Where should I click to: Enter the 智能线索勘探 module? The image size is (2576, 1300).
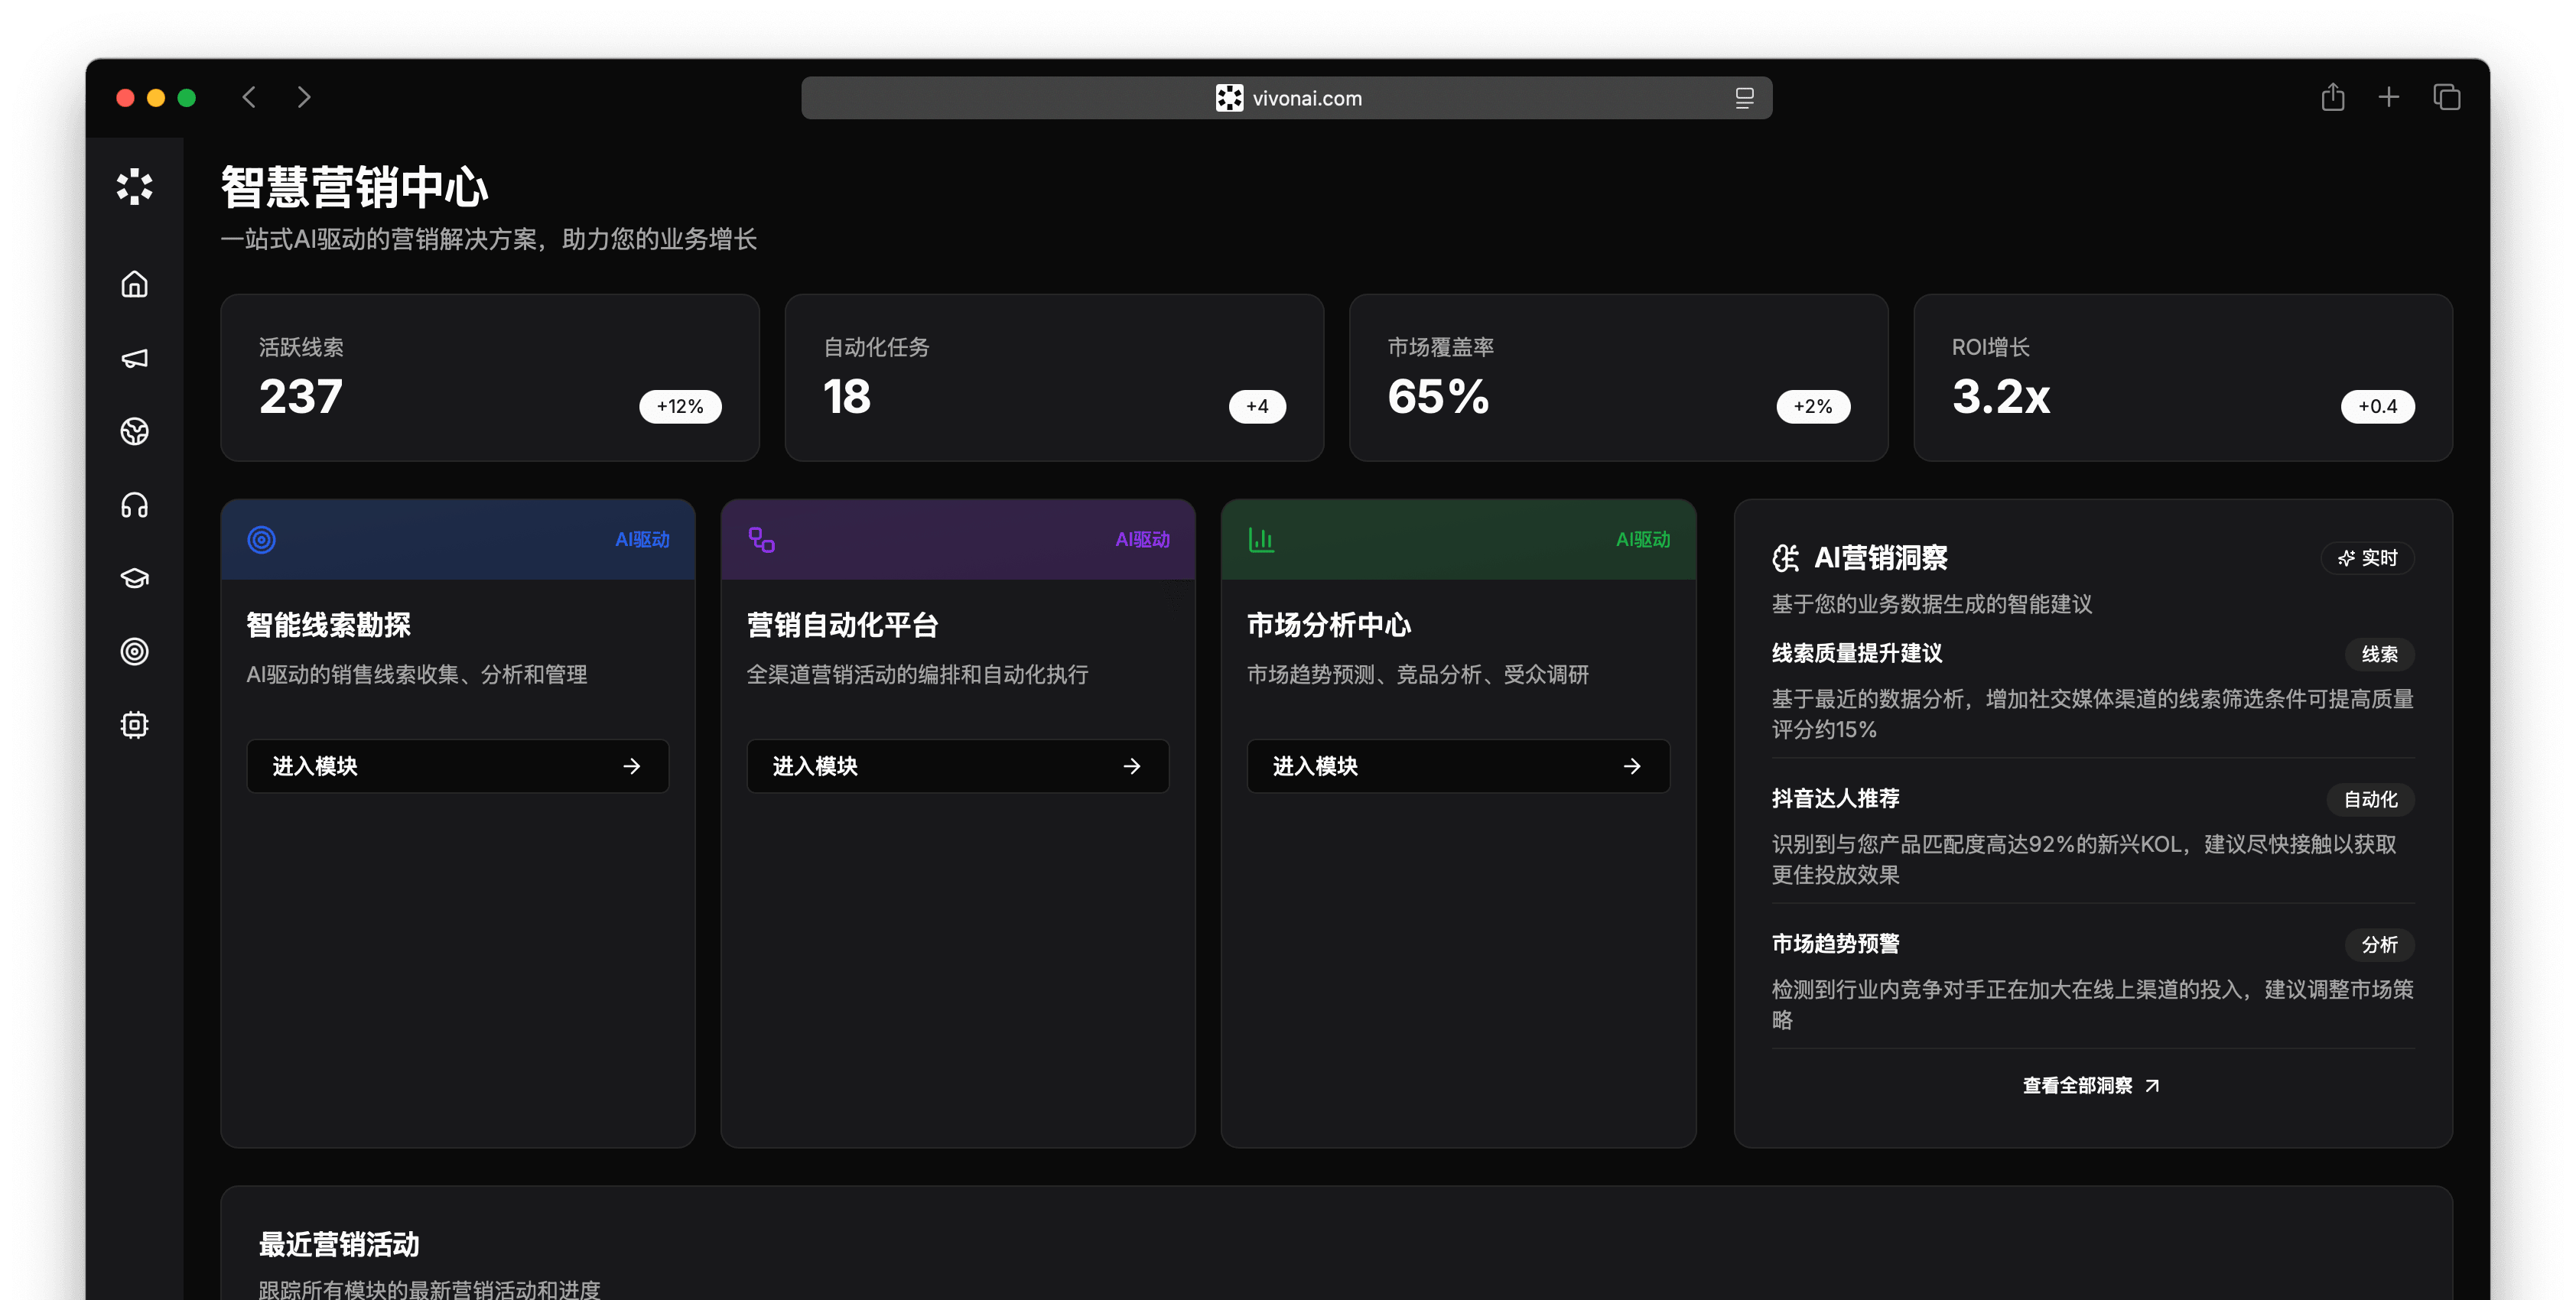coord(457,766)
